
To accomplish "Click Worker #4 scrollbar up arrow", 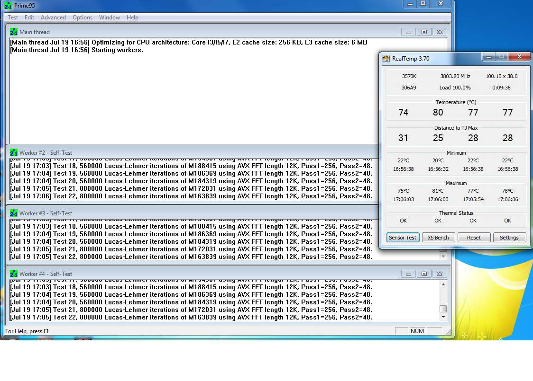I will click(x=443, y=284).
